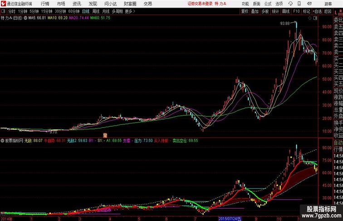The height and width of the screenshot is (221, 343).
Task: Toggle the side panel icon at chart top-right
Action: click(x=315, y=18)
